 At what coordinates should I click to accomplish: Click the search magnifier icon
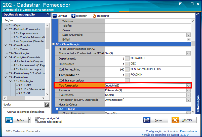(x=47, y=105)
